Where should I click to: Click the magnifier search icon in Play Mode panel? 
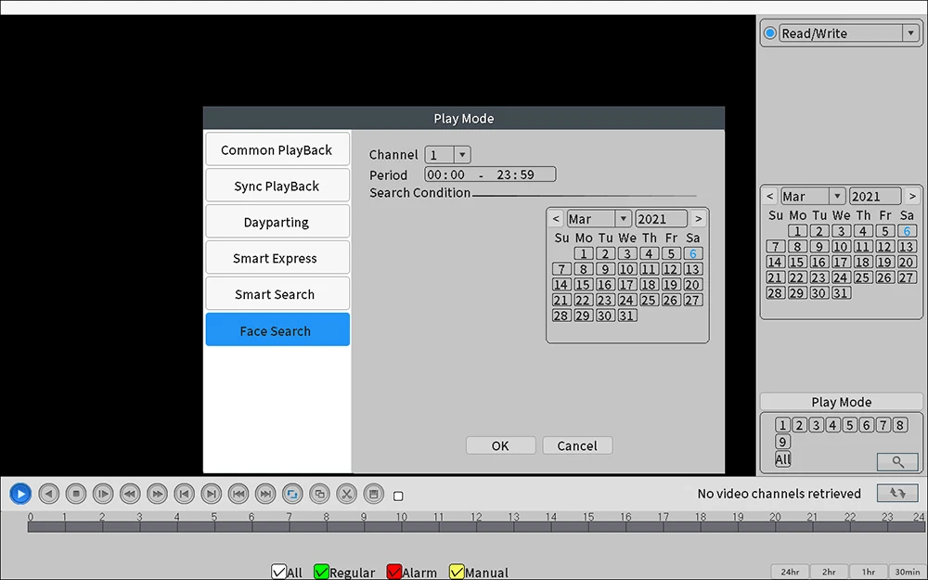point(897,461)
